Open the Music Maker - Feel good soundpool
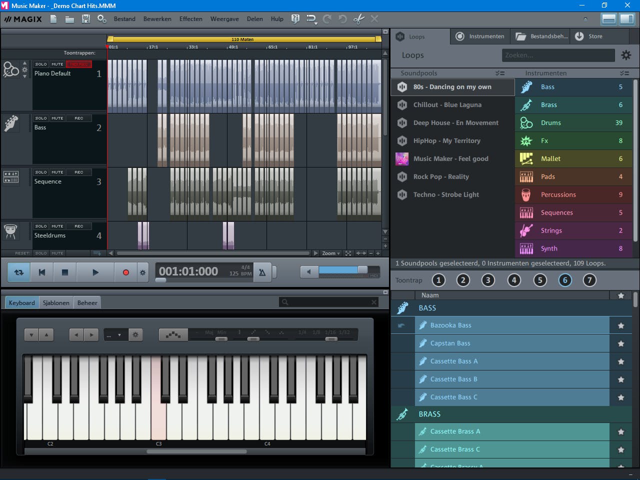This screenshot has width=640, height=480. coord(451,158)
